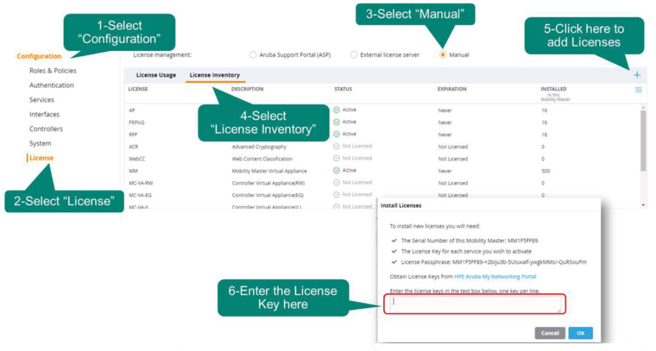Viewport: 656px width, 351px height.
Task: Click the Not Licensed icon for WebCC row
Action: tap(337, 159)
